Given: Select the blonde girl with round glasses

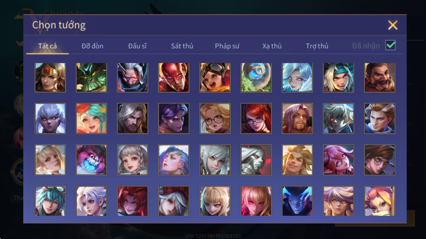Looking at the screenshot, I should pyautogui.click(x=215, y=119).
